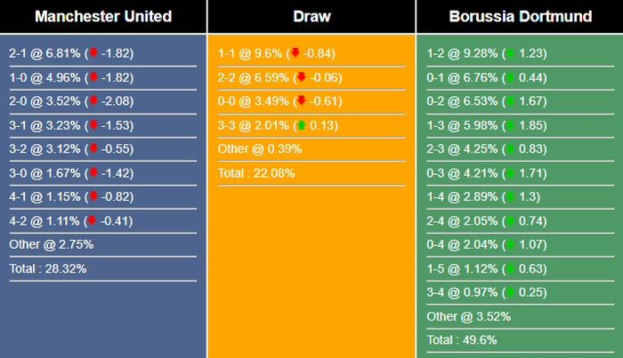The width and height of the screenshot is (623, 358).
Task: Click the green arrow beside 3-4 score
Action: (x=511, y=292)
